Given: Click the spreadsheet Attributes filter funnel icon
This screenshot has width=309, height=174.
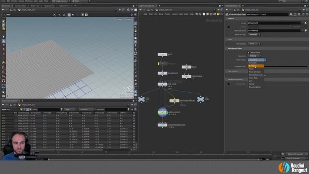Looking at the screenshot, I should pos(128,110).
